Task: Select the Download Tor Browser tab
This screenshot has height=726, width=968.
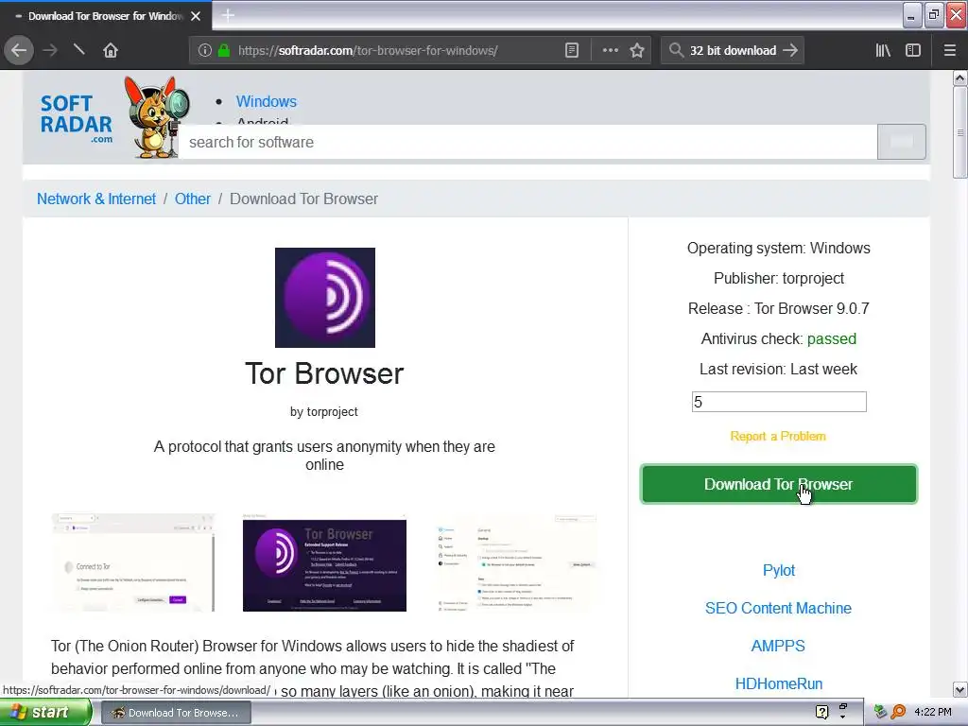Action: pos(105,16)
